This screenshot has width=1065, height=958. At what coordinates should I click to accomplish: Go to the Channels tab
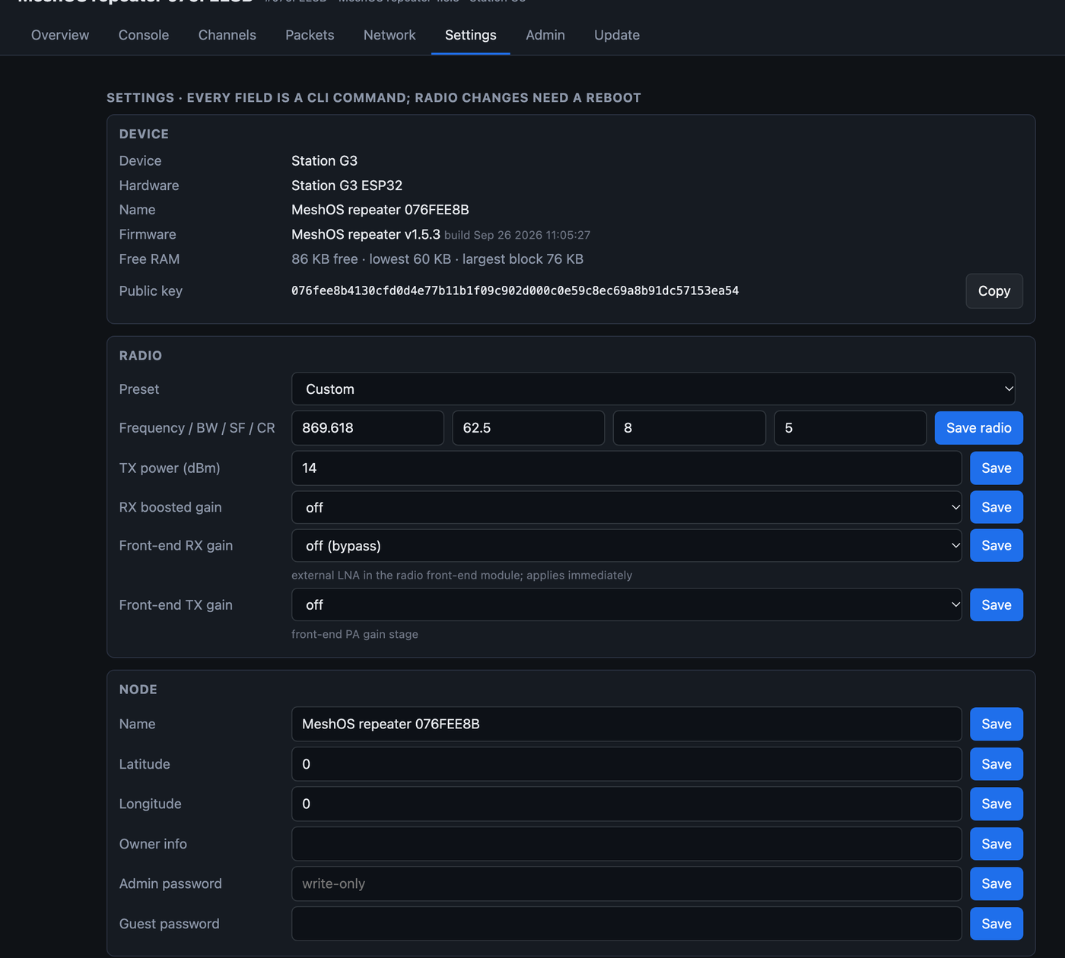[x=227, y=35]
